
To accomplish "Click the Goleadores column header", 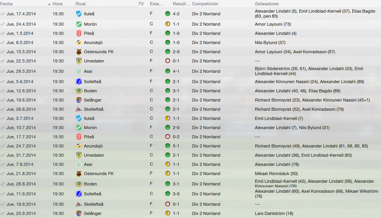I will pyautogui.click(x=266, y=4).
